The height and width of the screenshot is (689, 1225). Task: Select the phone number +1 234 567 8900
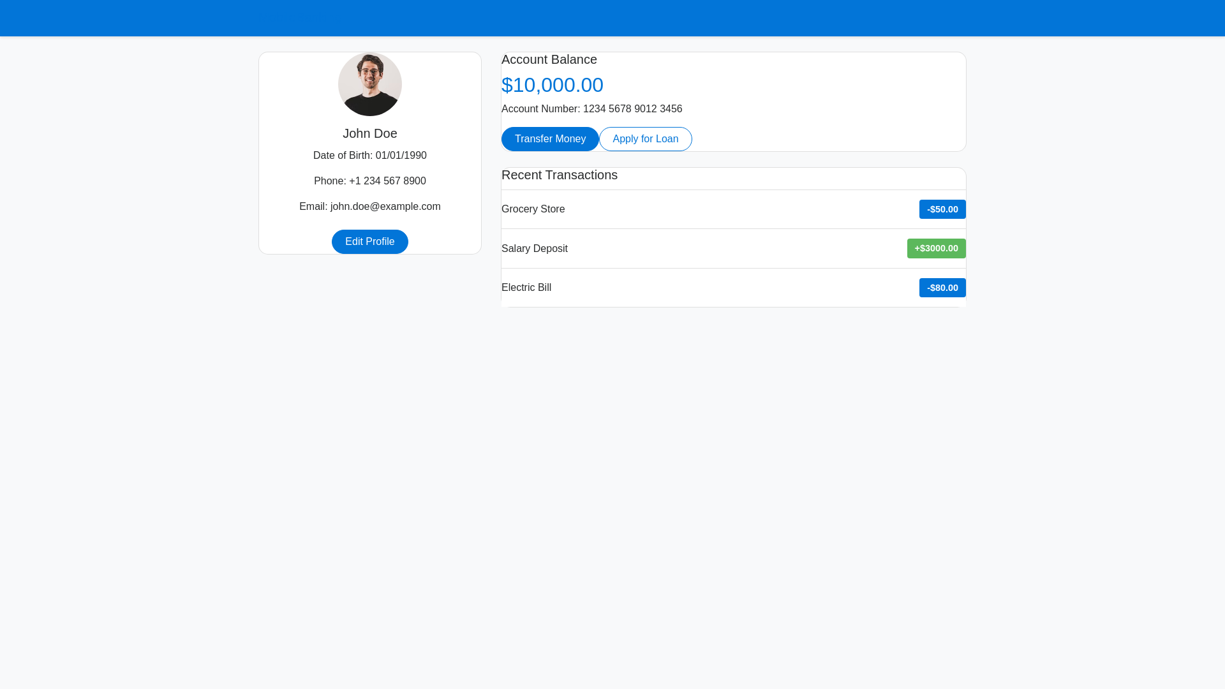pos(369,181)
